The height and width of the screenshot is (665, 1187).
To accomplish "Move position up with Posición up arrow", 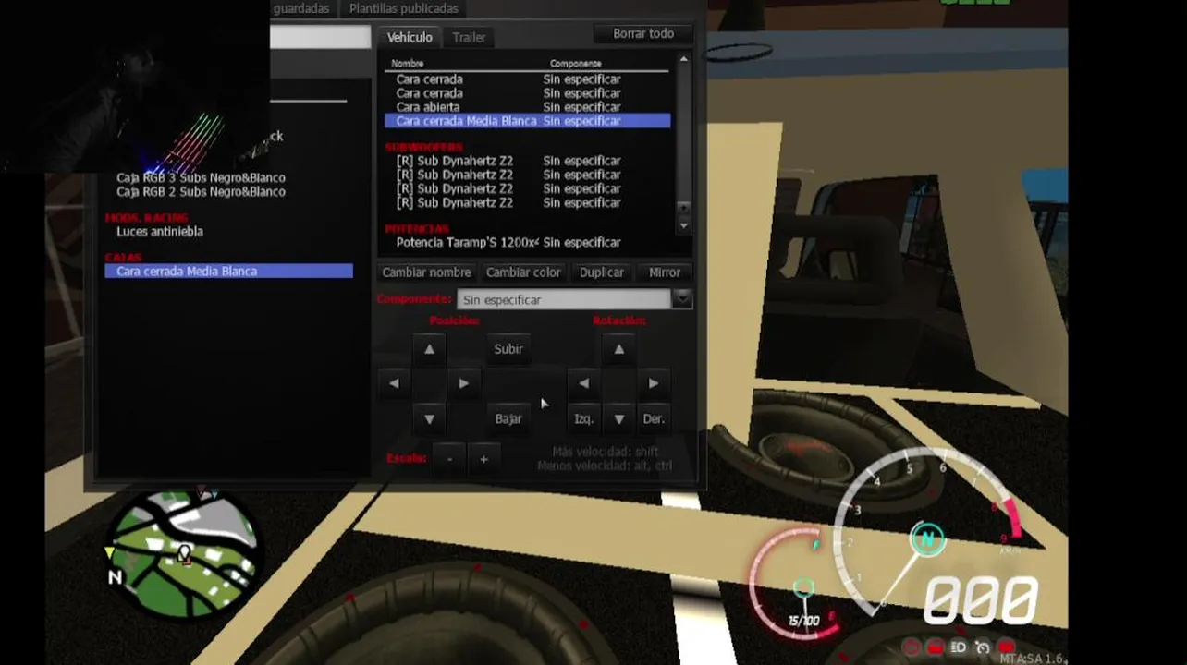I will click(x=429, y=349).
